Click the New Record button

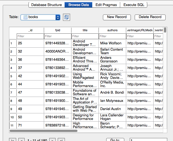coord(117,17)
